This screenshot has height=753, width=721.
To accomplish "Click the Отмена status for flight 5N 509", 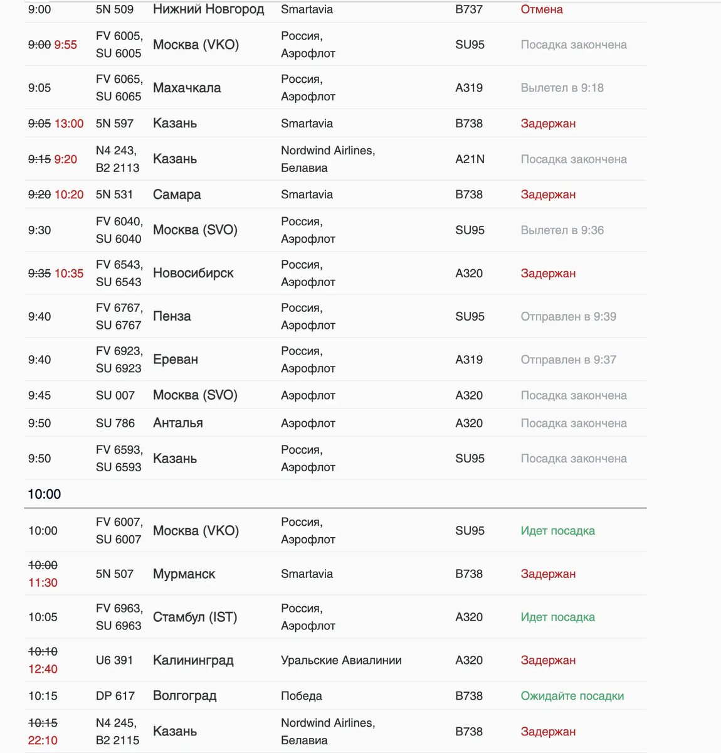I will (x=542, y=9).
